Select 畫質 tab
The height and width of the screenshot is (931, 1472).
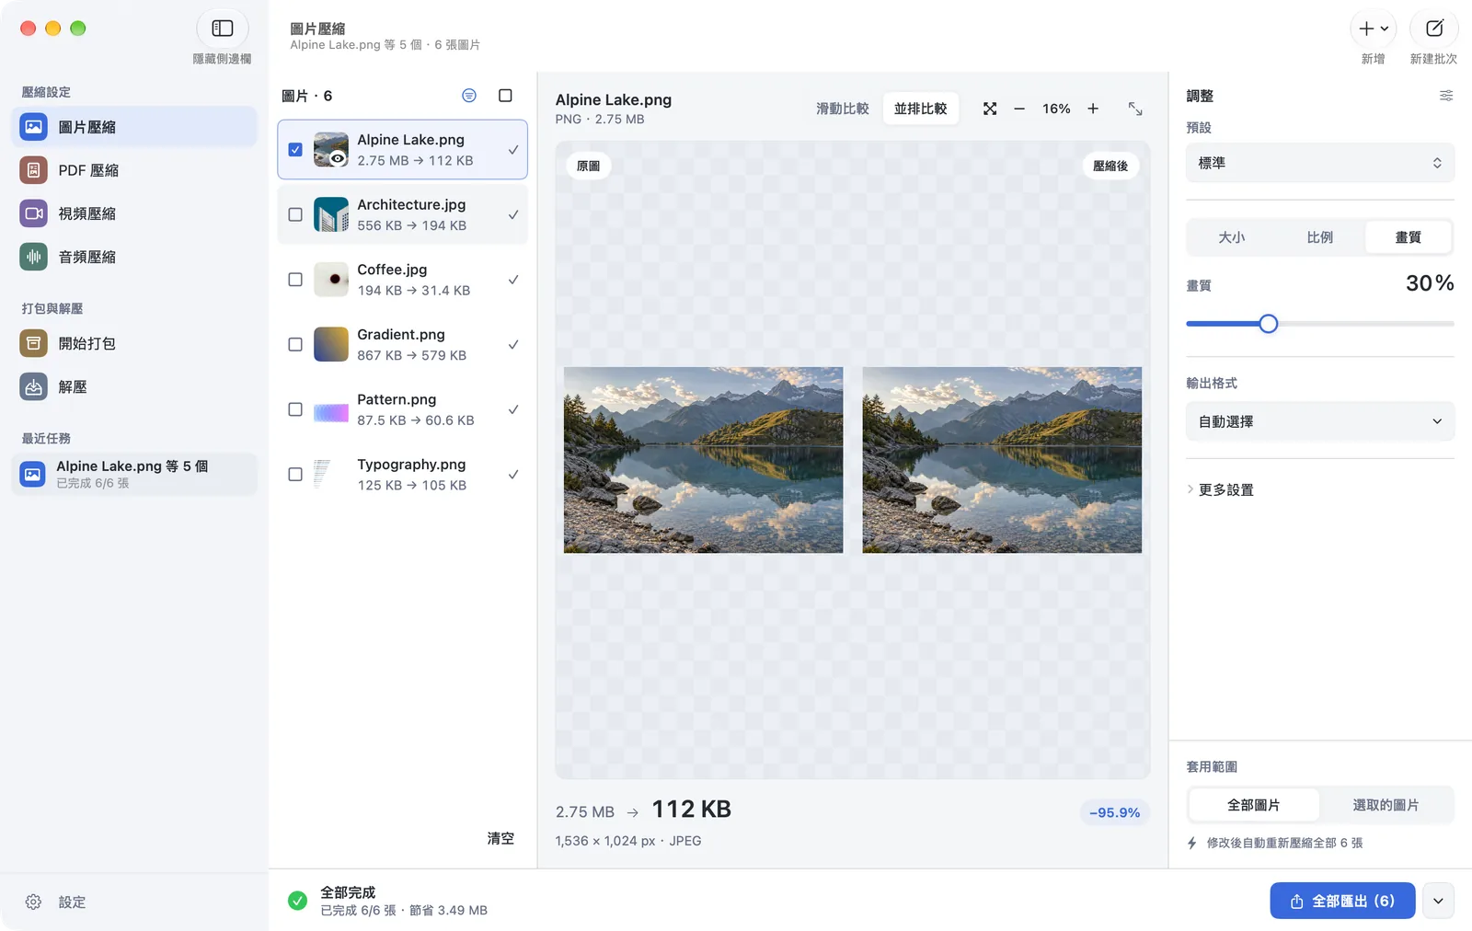pos(1408,237)
